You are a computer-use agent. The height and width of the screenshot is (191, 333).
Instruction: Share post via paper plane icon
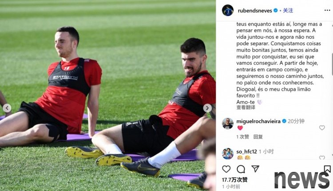coord(255,169)
